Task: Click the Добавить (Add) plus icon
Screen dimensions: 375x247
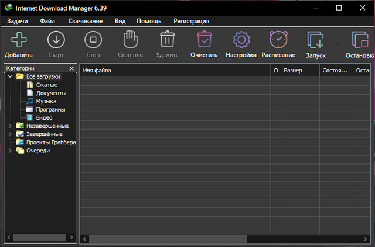Action: point(19,40)
